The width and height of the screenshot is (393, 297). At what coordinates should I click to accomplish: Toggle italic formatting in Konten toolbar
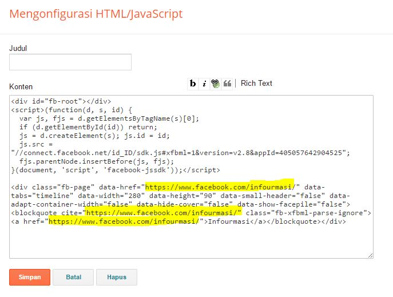tap(204, 84)
